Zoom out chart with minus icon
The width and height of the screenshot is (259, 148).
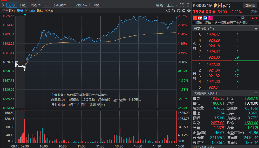click(184, 11)
